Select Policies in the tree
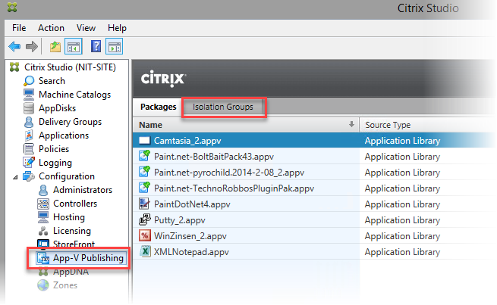This screenshot has height=305, width=497. 54,149
